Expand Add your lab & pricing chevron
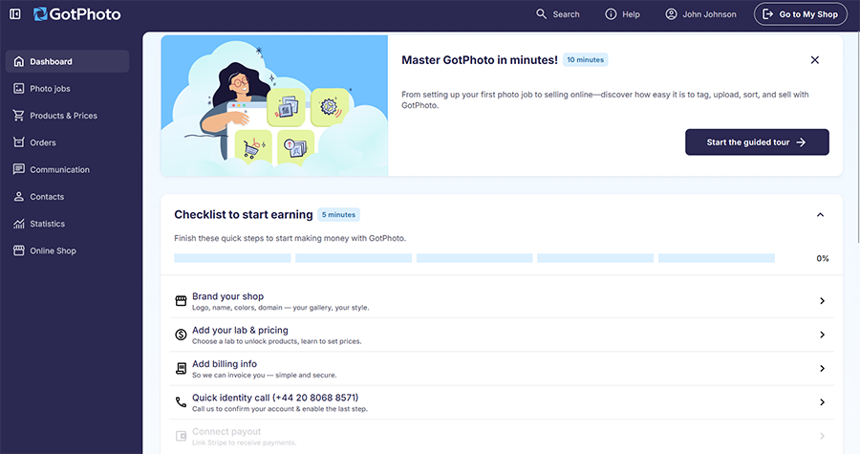Screen dimensions: 860x454 click(x=822, y=335)
